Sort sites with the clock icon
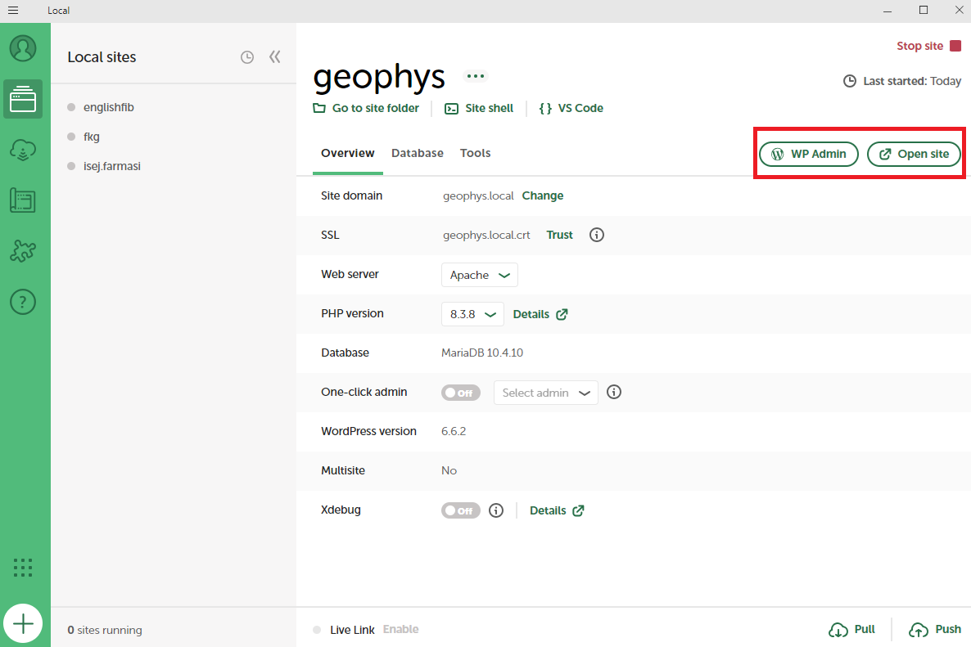971x647 pixels. pos(247,57)
